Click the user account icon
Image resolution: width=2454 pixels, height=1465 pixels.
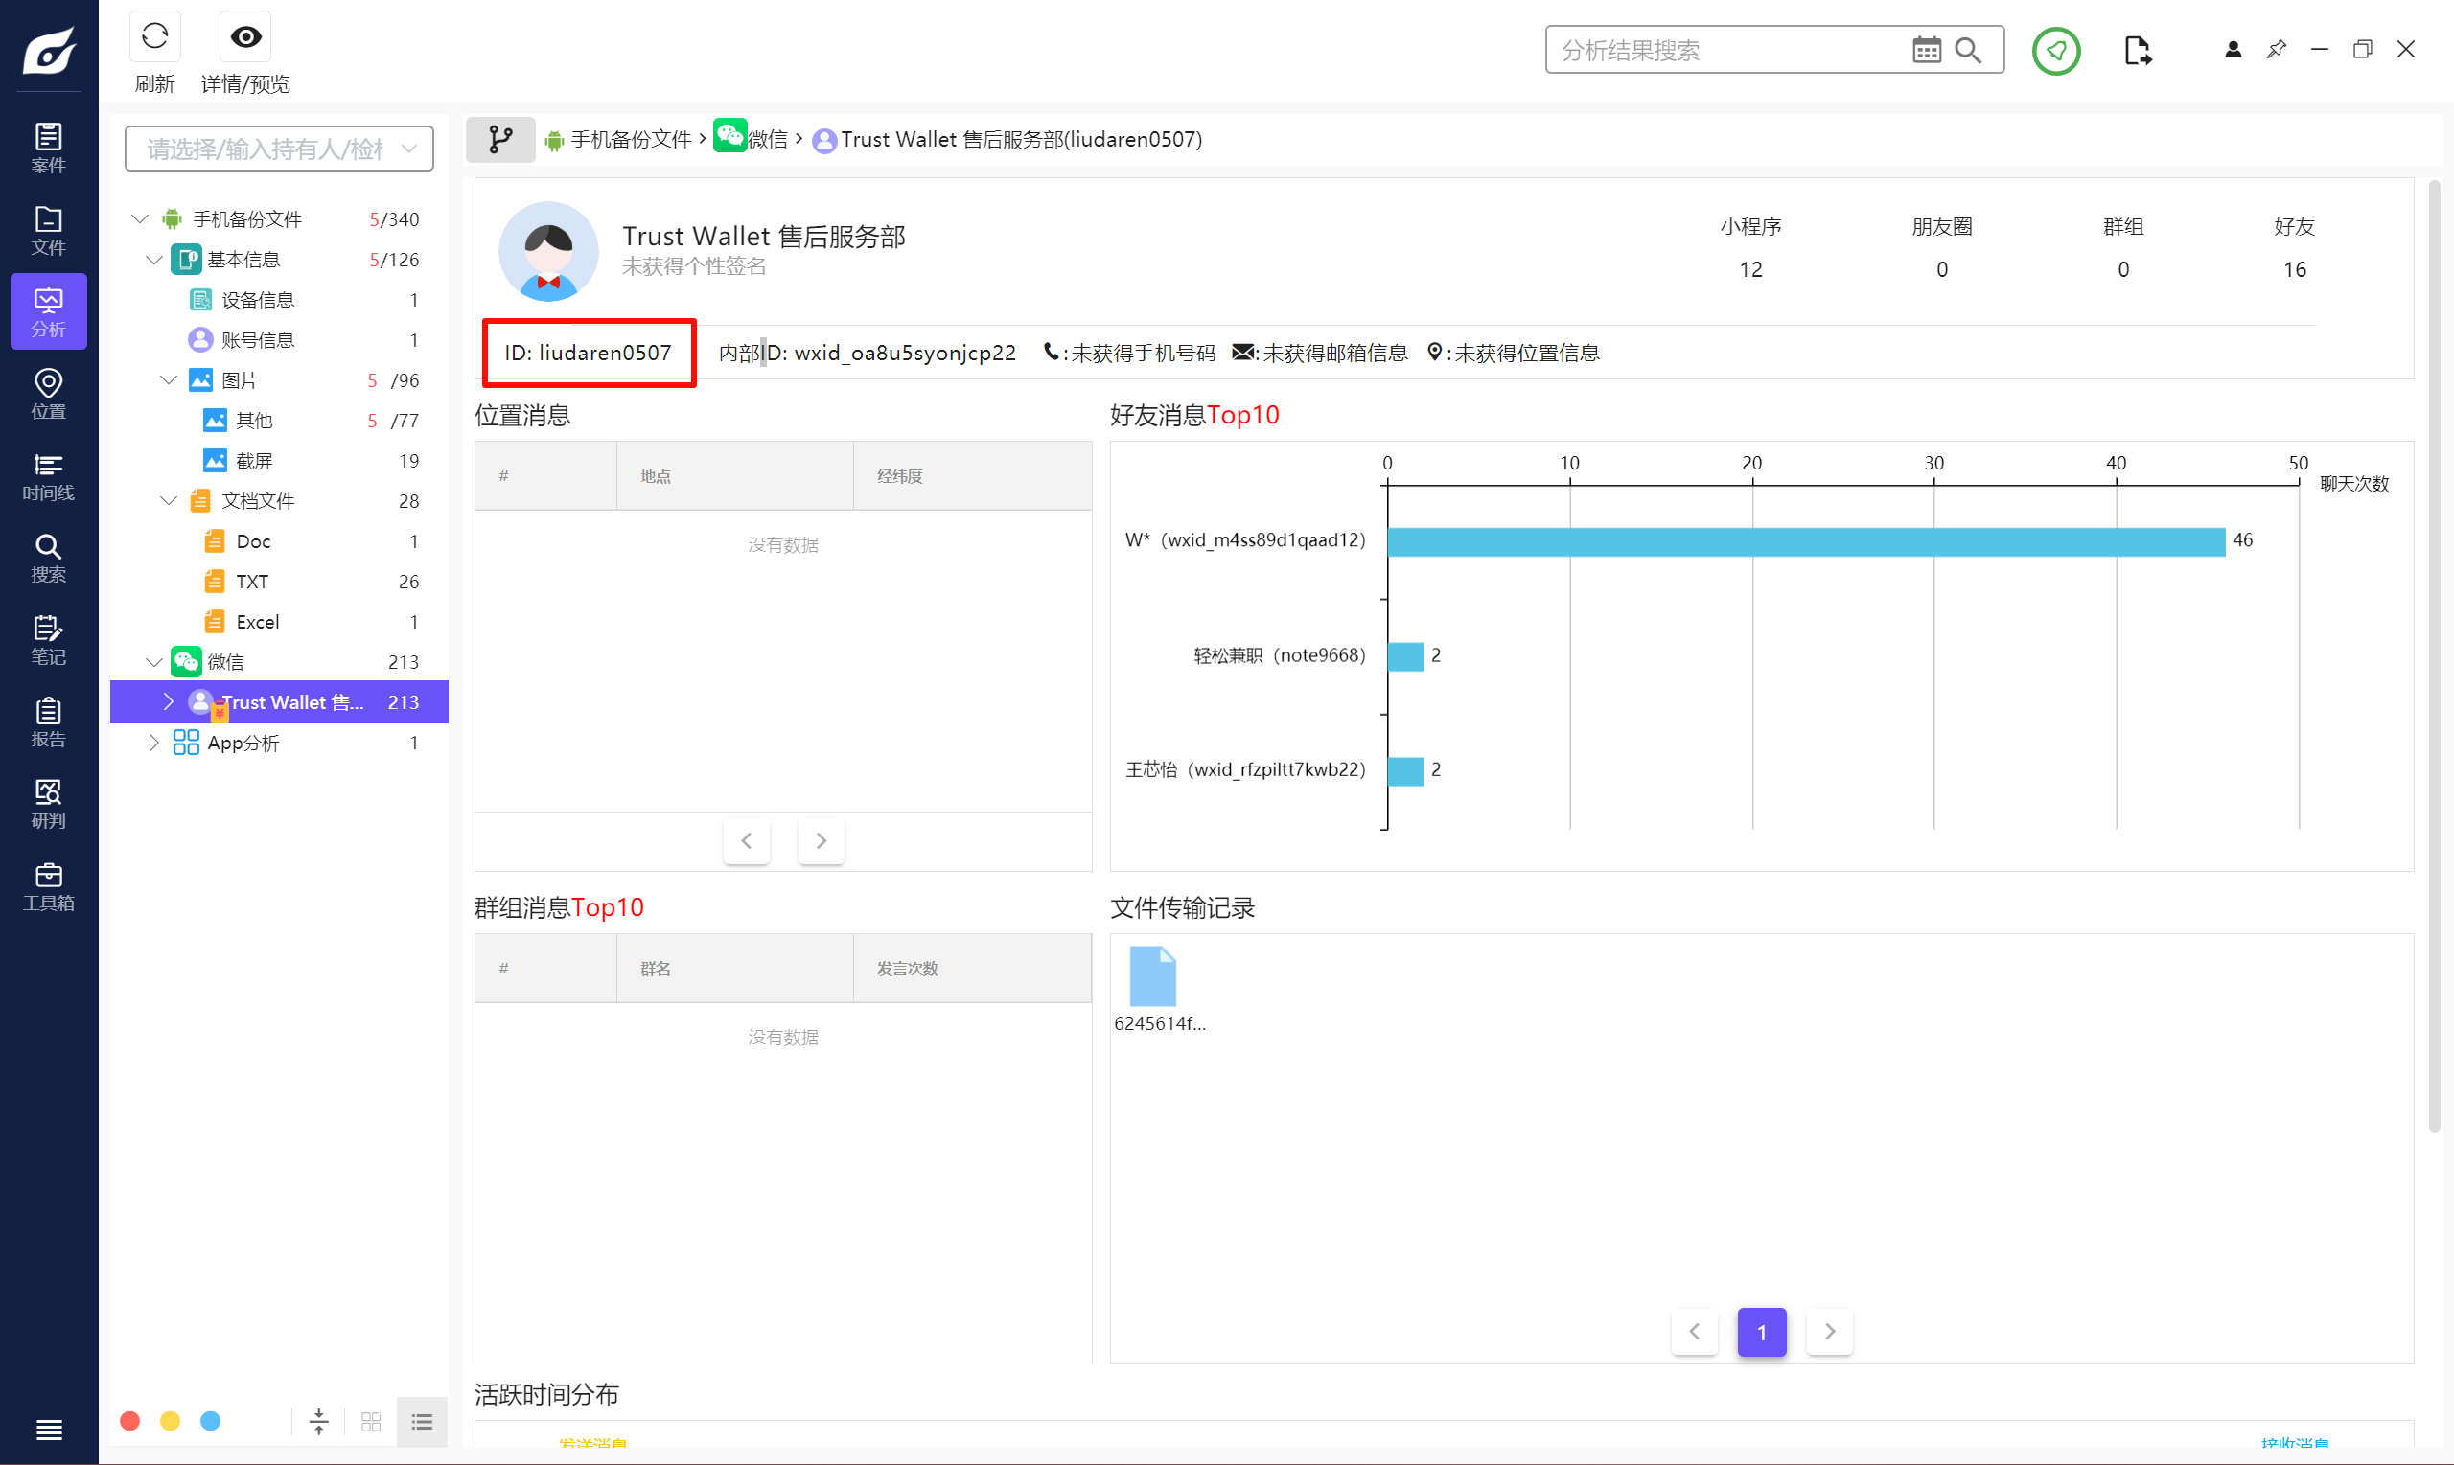(x=2233, y=50)
